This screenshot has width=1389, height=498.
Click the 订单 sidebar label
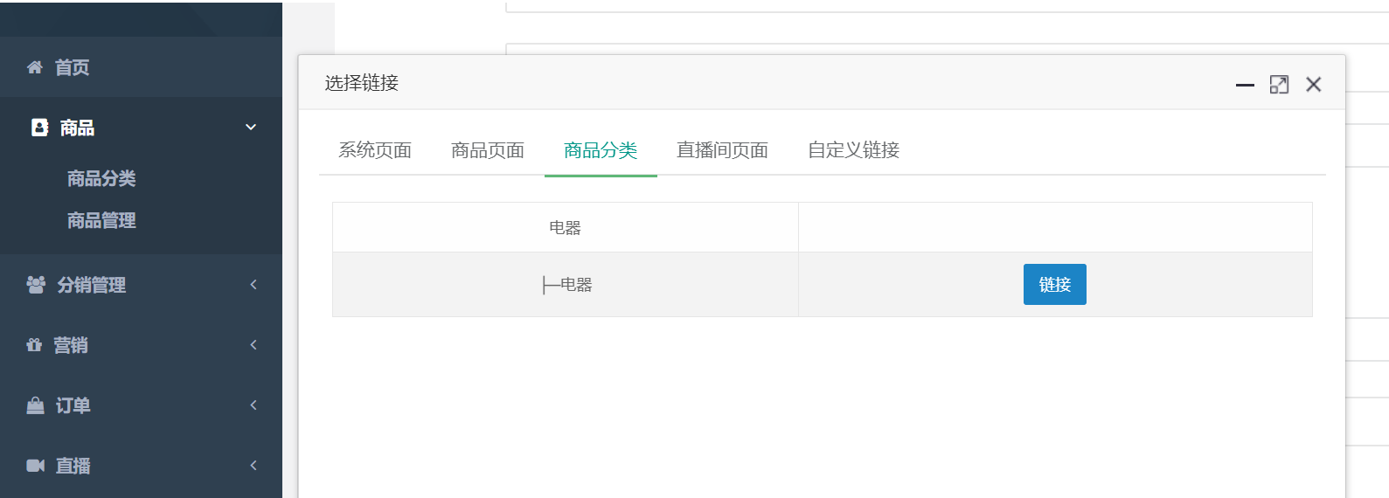(x=73, y=405)
